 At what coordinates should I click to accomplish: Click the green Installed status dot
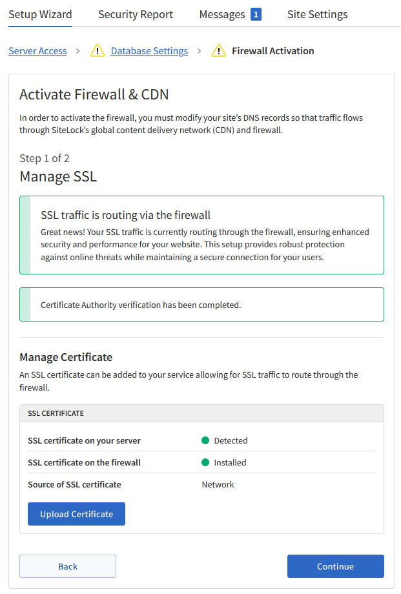point(205,462)
